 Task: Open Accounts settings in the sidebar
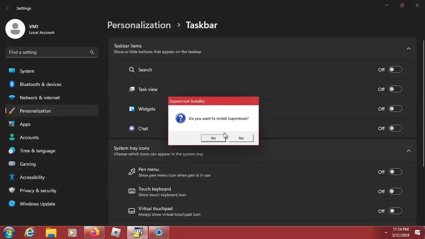click(52, 137)
